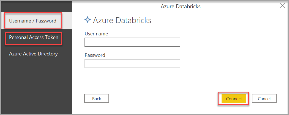Pick Azure AD sign-in from left panel

click(x=33, y=54)
